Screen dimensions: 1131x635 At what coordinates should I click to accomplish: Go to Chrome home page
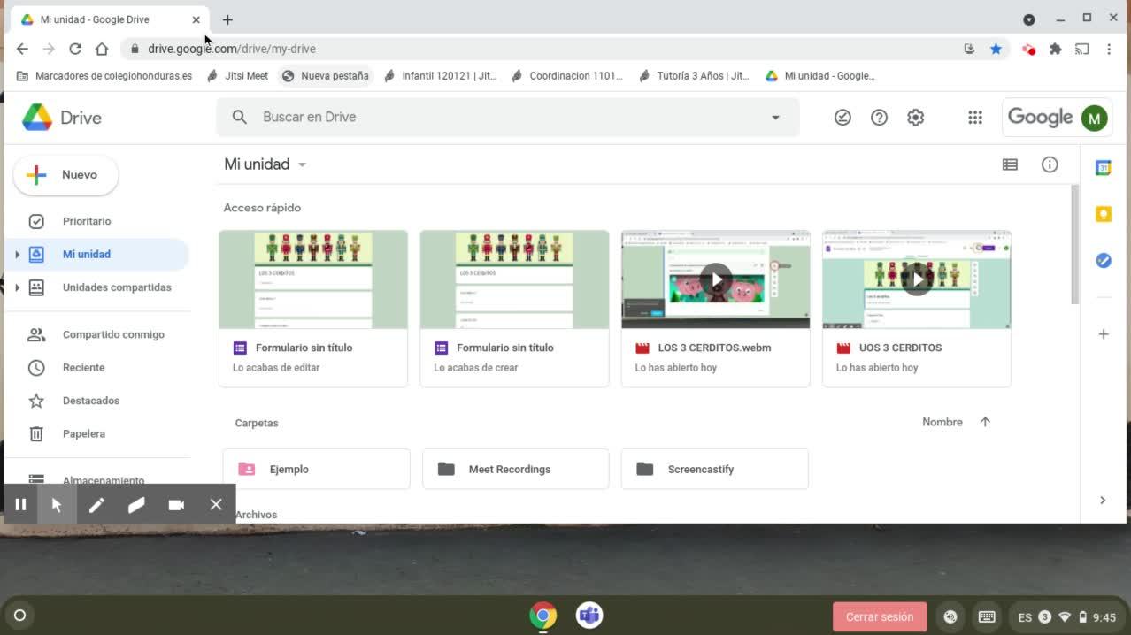tap(102, 49)
